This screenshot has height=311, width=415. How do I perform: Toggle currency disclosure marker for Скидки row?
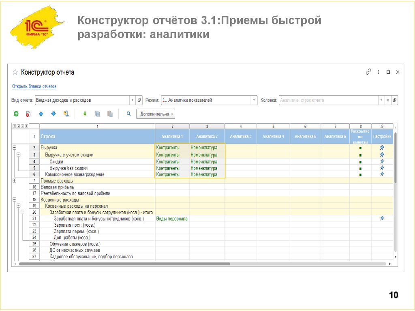tap(360, 161)
